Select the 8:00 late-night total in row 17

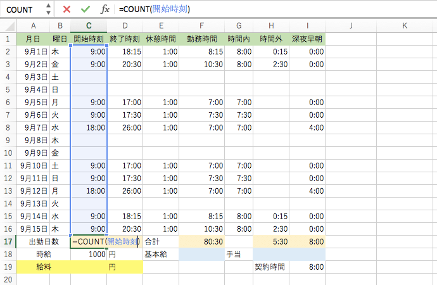[307, 241]
